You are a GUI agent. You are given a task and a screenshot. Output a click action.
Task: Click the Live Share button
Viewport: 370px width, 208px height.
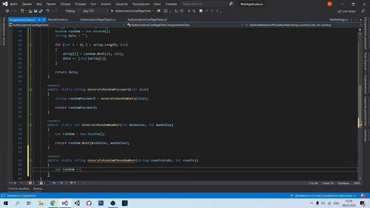pyautogui.click(x=346, y=11)
